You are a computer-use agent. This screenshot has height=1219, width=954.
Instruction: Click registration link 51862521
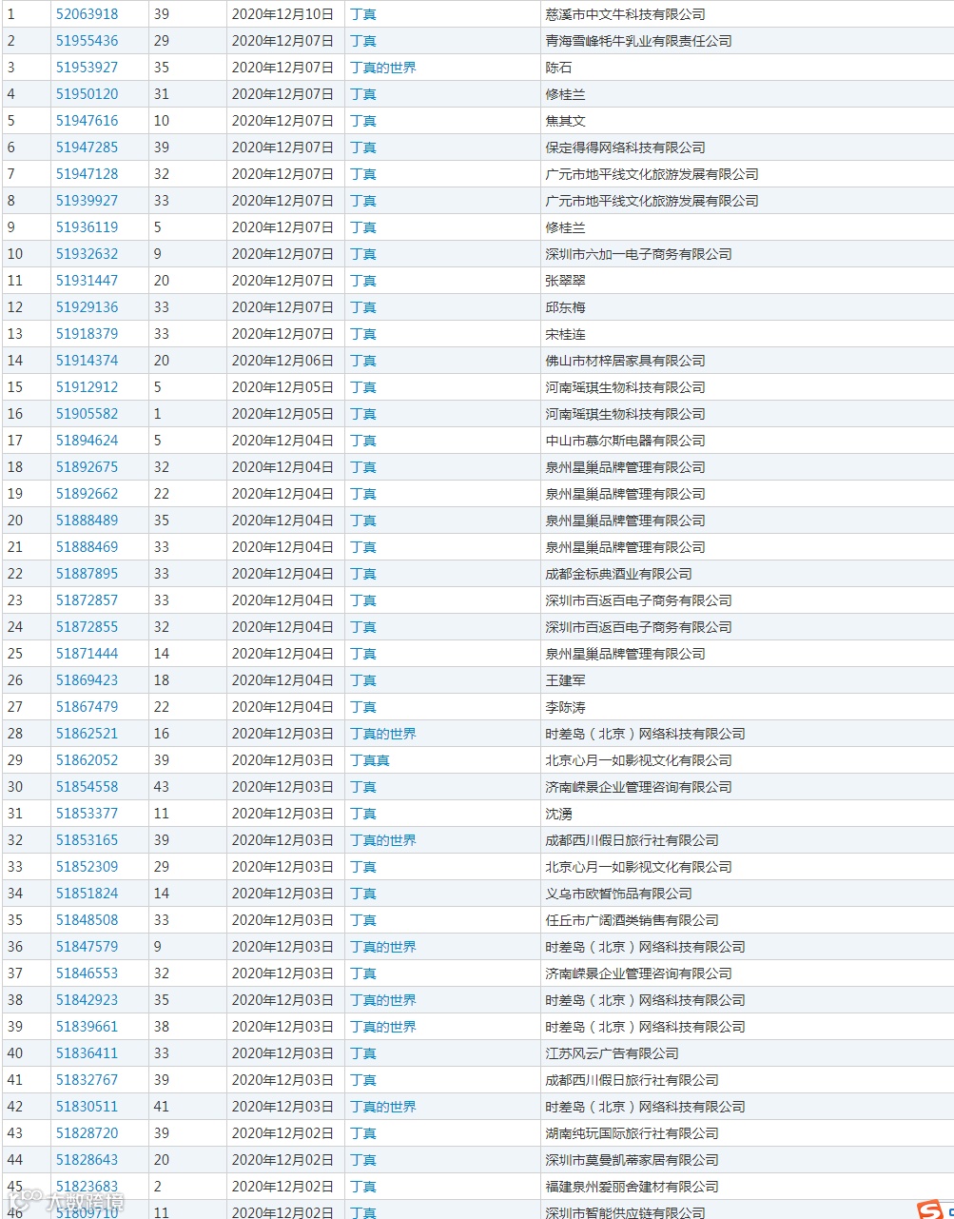coord(88,734)
